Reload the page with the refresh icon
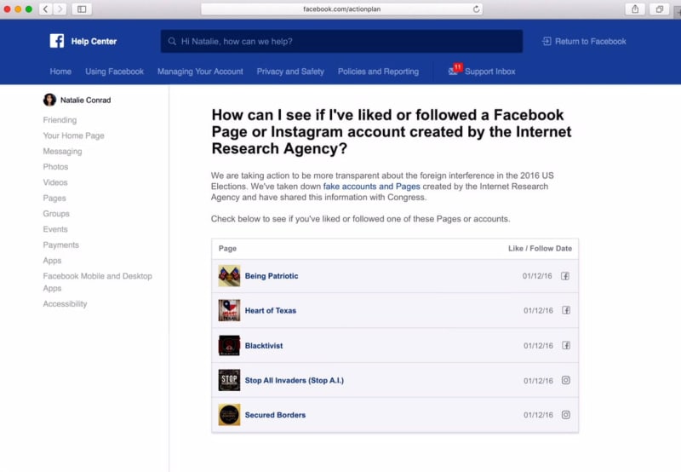The height and width of the screenshot is (472, 681). coord(476,9)
